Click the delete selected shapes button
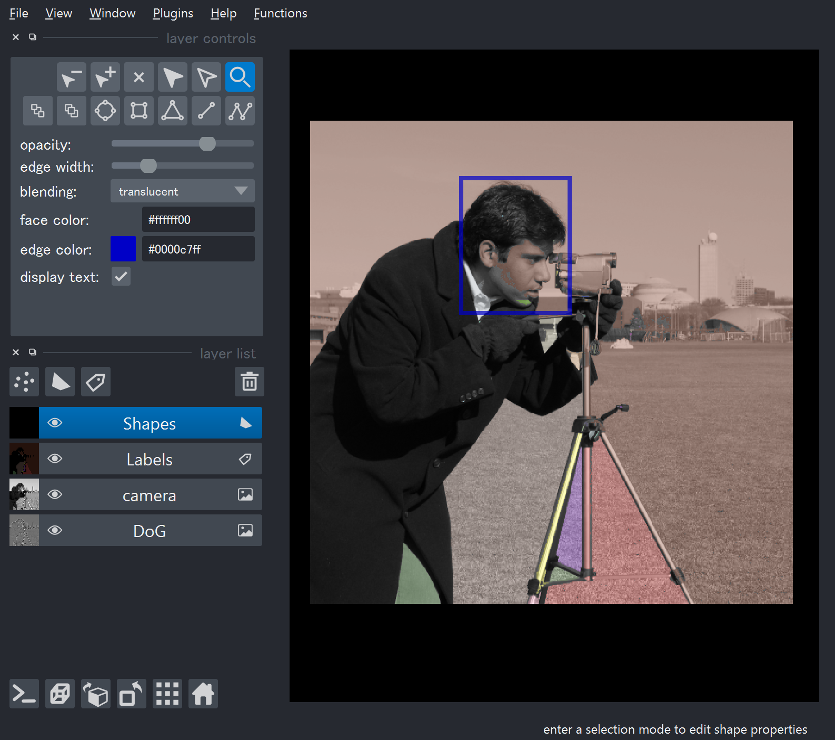The image size is (835, 740). [x=139, y=77]
